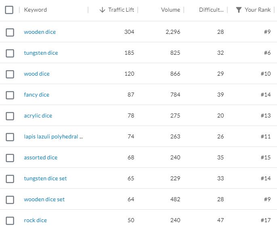The height and width of the screenshot is (229, 277).
Task: Sort by the Difficulty column header
Action: (x=211, y=10)
